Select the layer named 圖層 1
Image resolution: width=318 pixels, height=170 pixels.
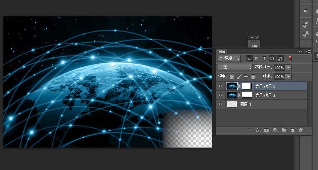coord(246,104)
